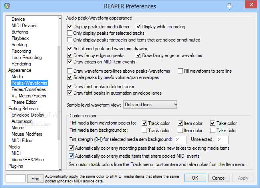This screenshot has width=260, height=188.
Task: Uncheck Take color for waveform peaks tint
Action: [212, 123]
